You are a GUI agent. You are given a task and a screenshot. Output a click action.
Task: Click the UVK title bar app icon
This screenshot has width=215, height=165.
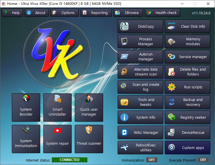3,4
